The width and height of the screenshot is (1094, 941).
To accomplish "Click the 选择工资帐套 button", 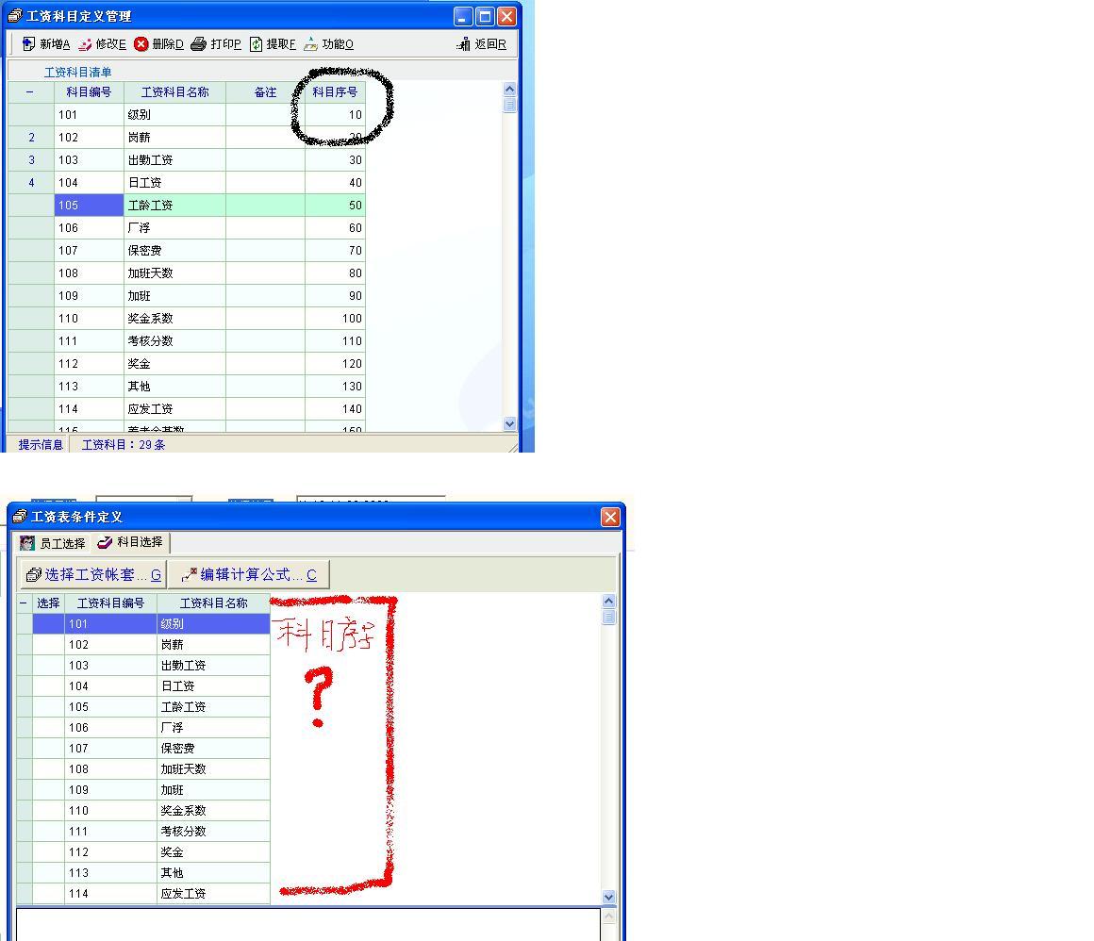I will 93,574.
